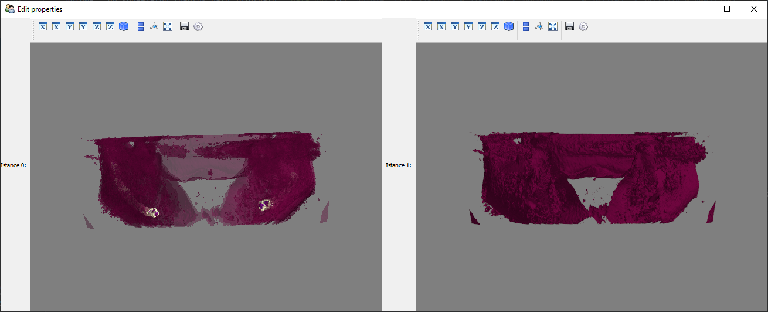
Task: Select first X-axis view in Istance 1 toolbar
Action: (428, 26)
